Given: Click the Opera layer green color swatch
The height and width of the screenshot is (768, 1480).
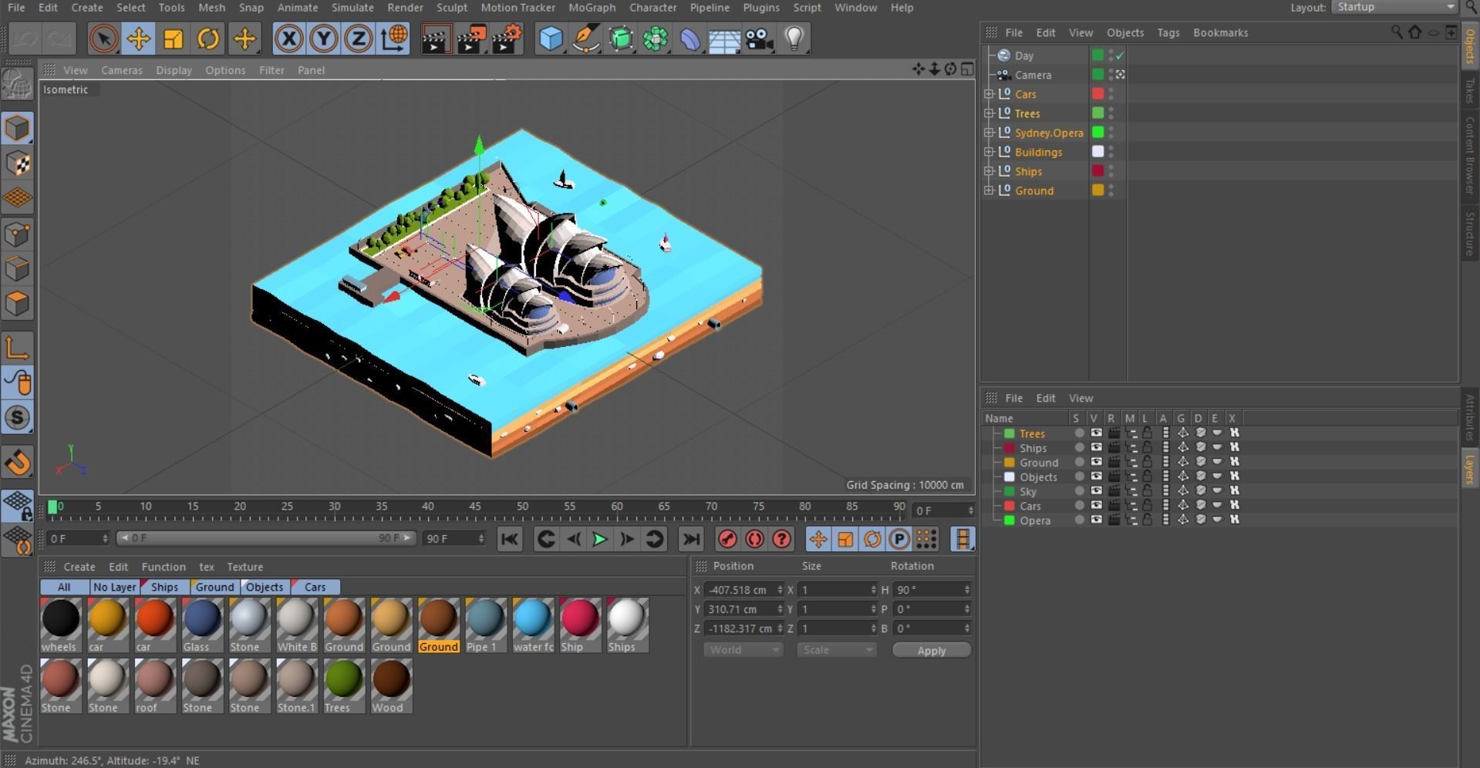Looking at the screenshot, I should click(1009, 520).
